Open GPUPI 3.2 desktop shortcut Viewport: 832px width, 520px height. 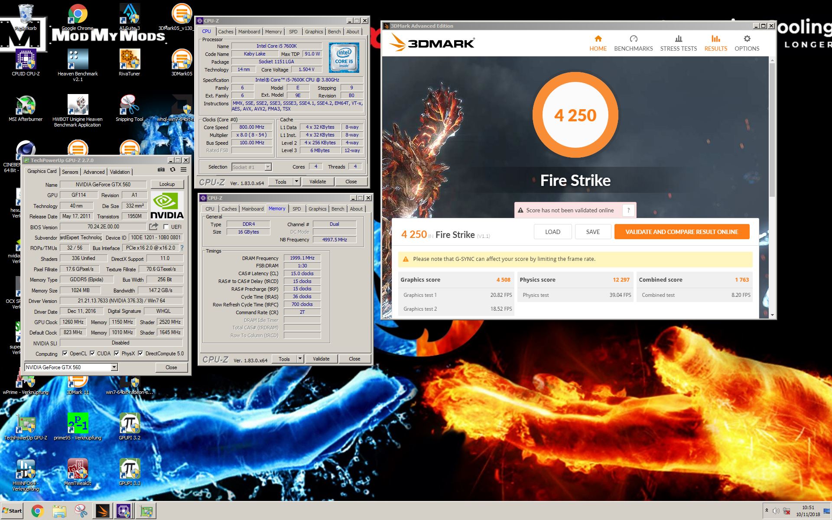pyautogui.click(x=129, y=426)
